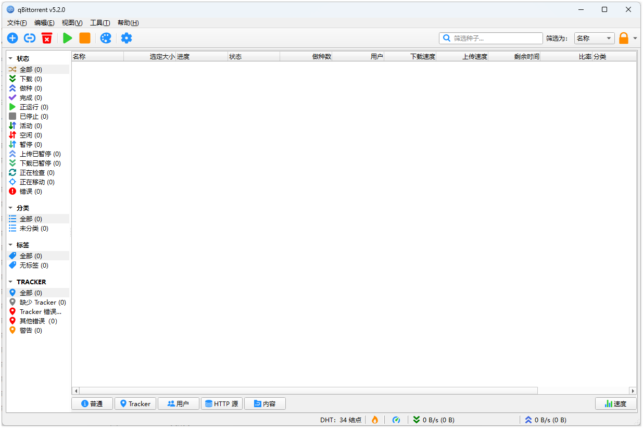Filter by 错误 (0) status

click(x=38, y=191)
